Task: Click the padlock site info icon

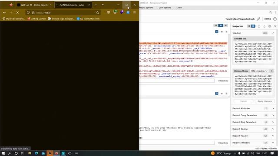Action: point(33,13)
